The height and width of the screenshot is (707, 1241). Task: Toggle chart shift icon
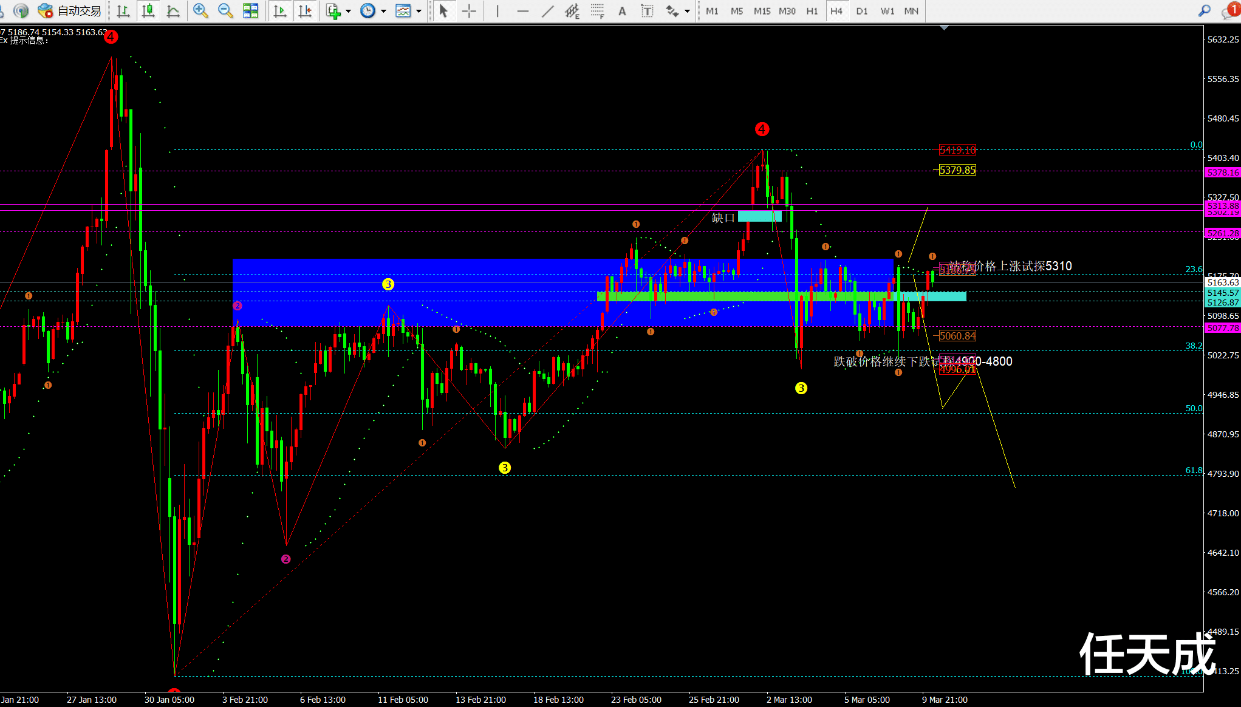click(305, 11)
